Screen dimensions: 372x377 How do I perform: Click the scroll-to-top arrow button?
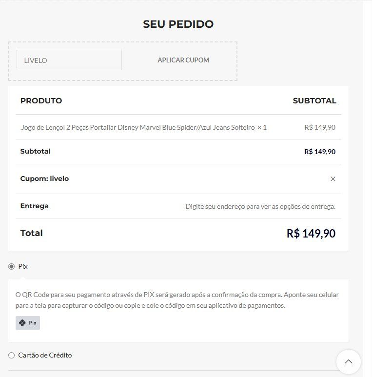(349, 361)
